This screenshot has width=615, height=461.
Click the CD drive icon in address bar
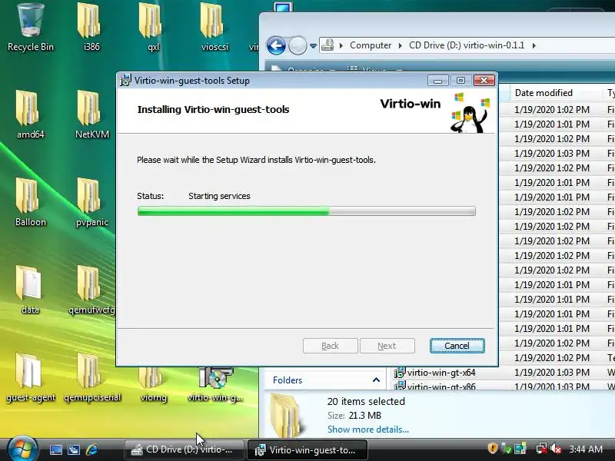tap(327, 45)
